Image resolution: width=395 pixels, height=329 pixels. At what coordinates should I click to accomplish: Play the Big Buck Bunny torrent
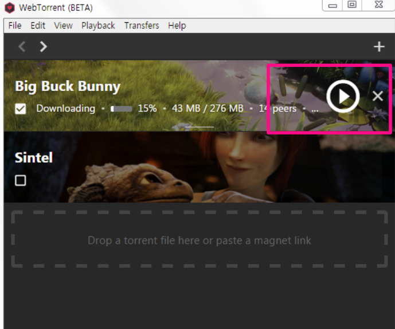tap(343, 96)
